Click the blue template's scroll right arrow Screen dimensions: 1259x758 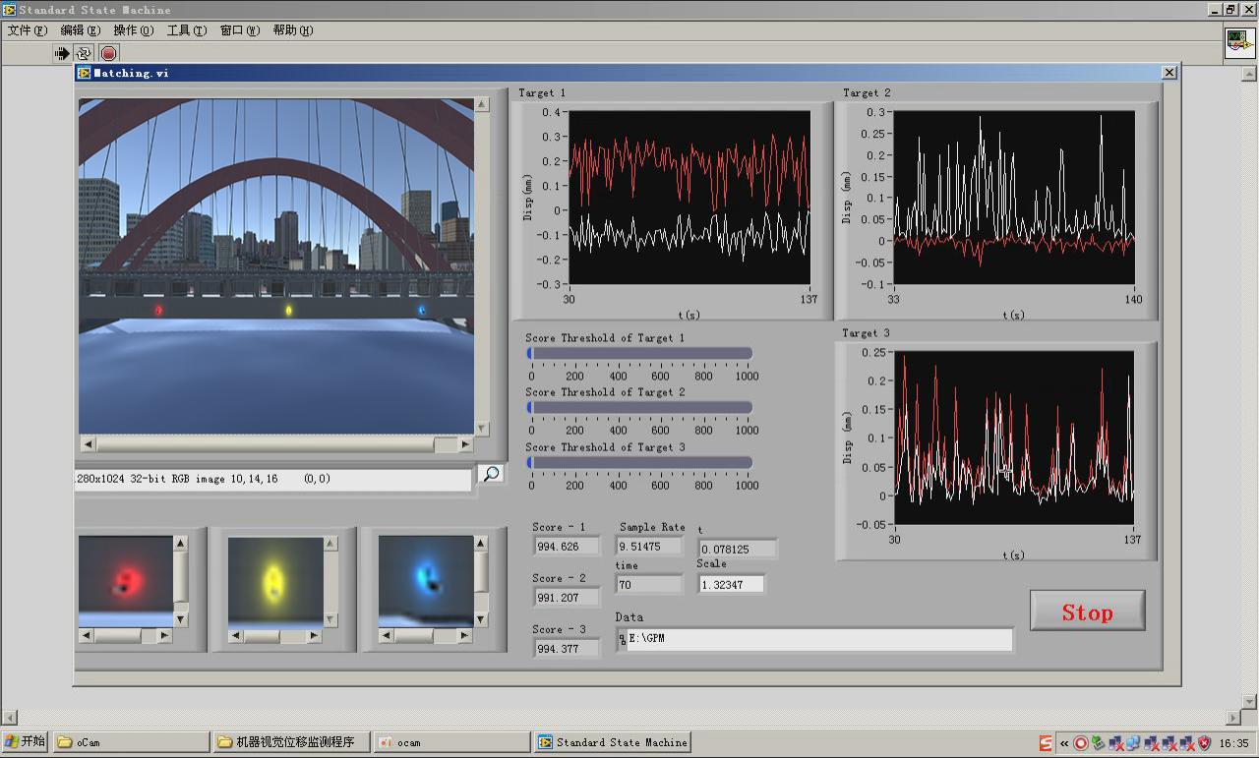465,636
